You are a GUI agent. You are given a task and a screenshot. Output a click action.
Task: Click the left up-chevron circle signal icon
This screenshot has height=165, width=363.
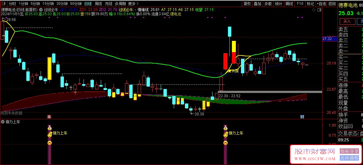click(x=49, y=143)
